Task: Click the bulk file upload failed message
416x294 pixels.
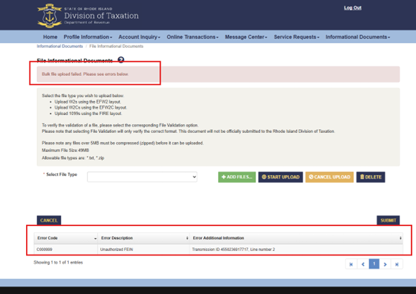Action: pos(85,74)
